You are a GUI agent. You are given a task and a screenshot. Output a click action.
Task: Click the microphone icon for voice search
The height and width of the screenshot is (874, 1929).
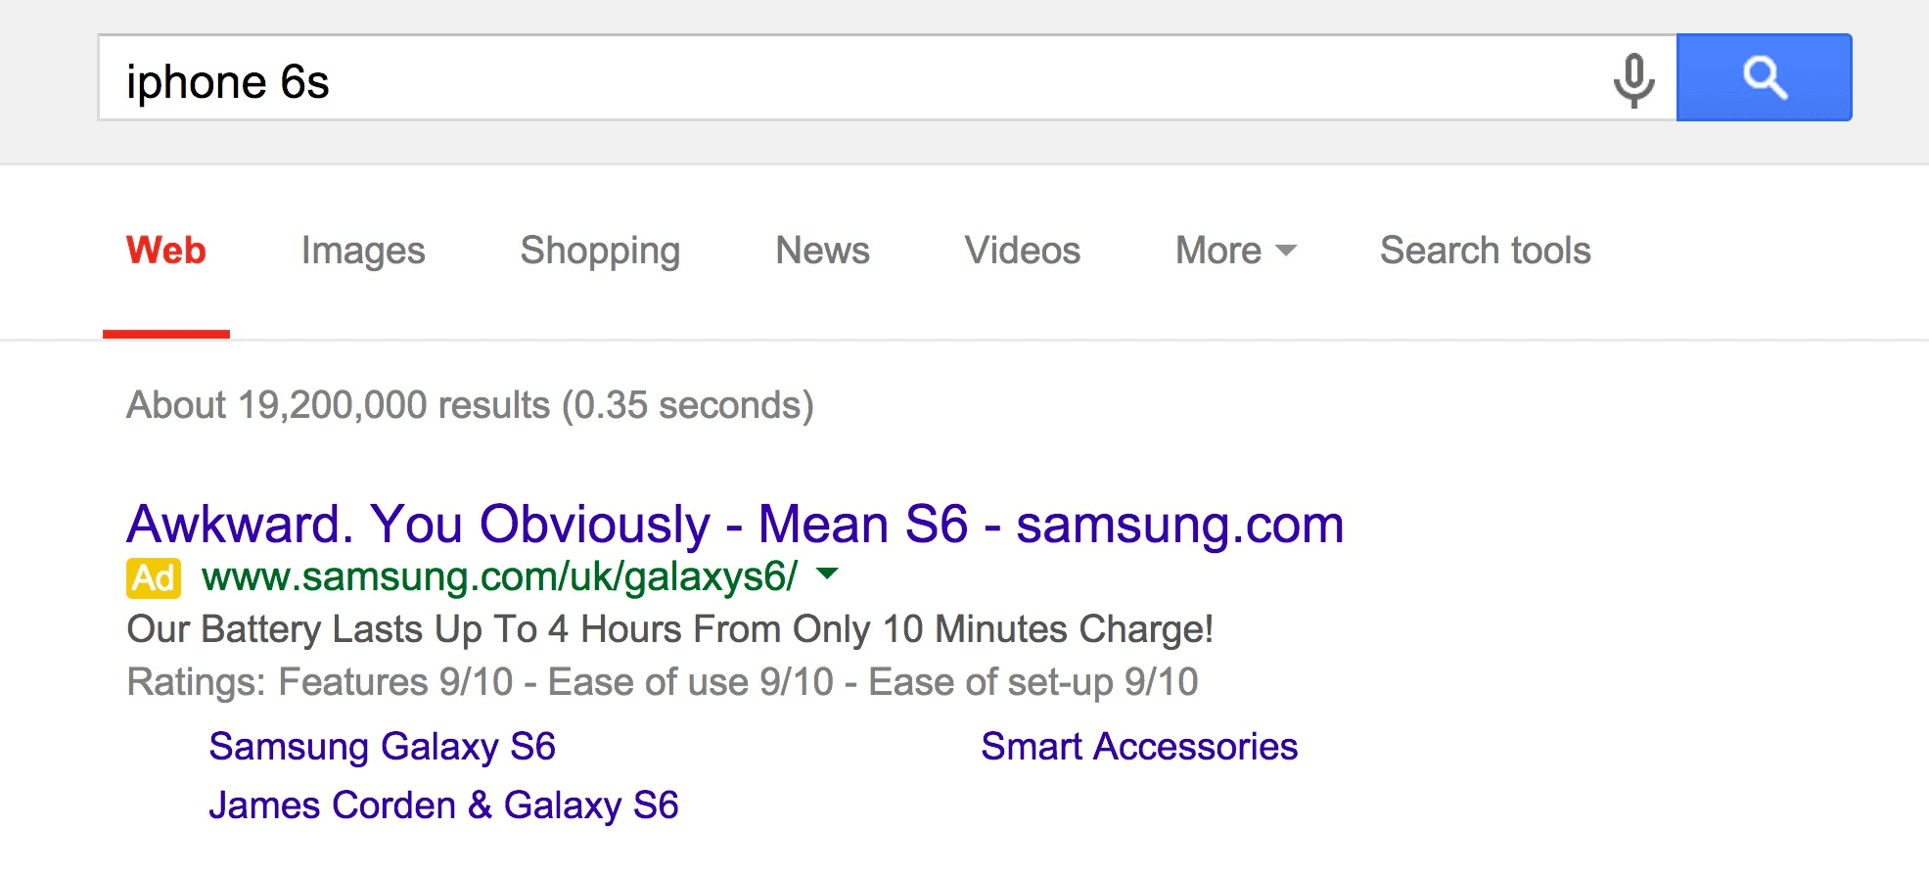[x=1632, y=79]
